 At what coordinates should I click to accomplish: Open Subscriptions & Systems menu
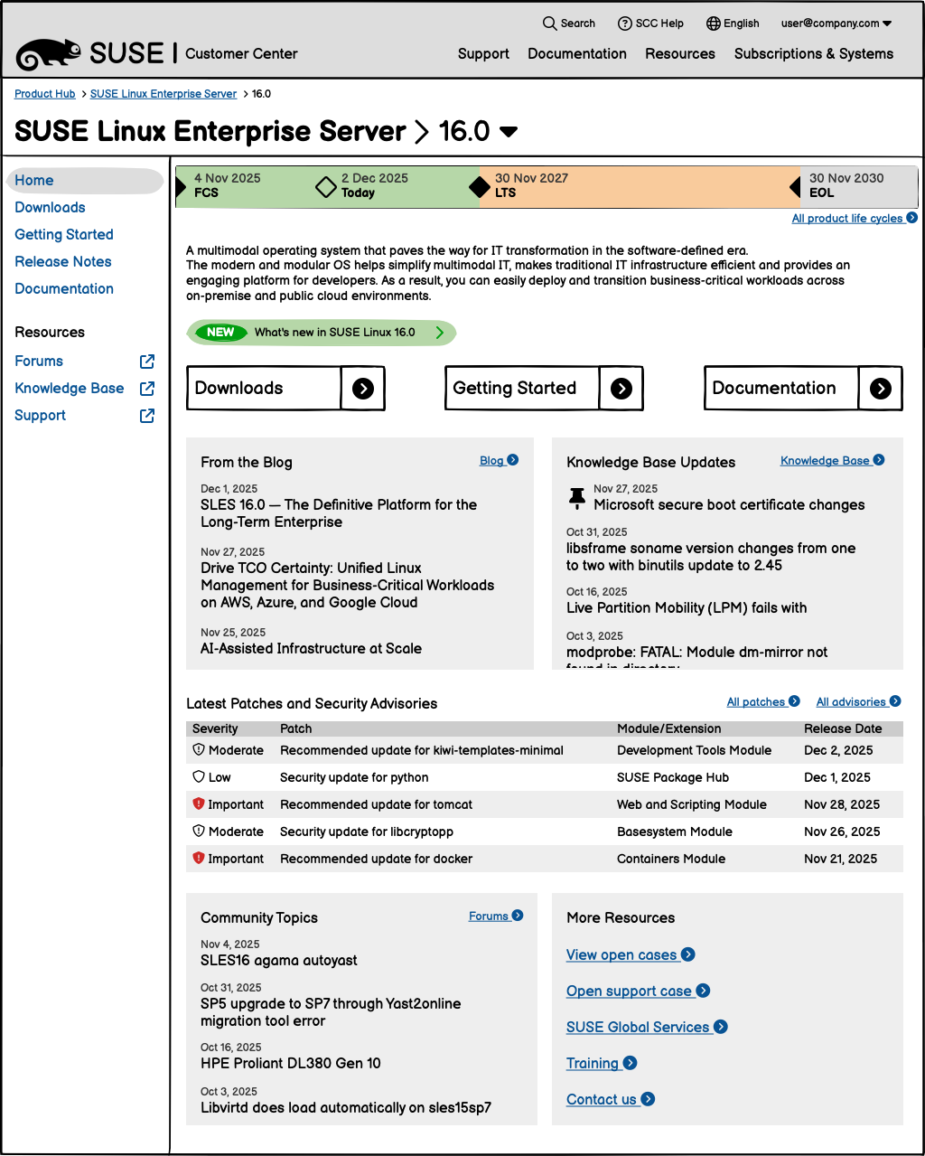(814, 54)
